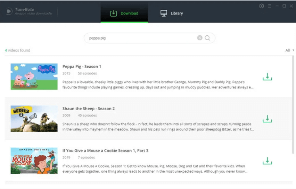Screen dimensions: 296x189
Task: Click the TuneBoto logo icon
Action: click(9, 11)
